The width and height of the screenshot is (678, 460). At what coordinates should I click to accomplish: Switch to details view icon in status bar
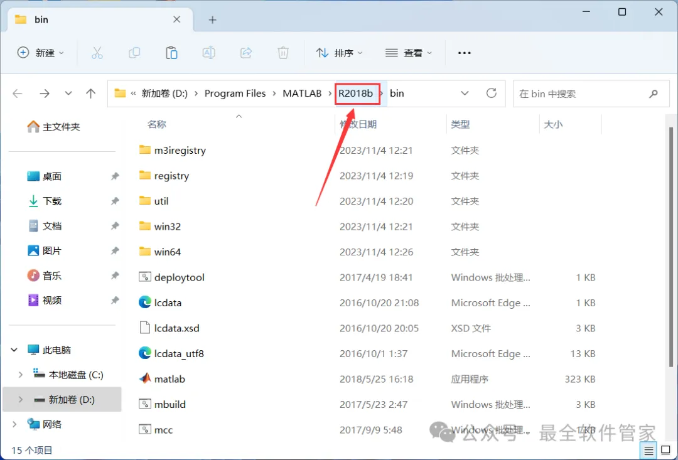click(649, 451)
